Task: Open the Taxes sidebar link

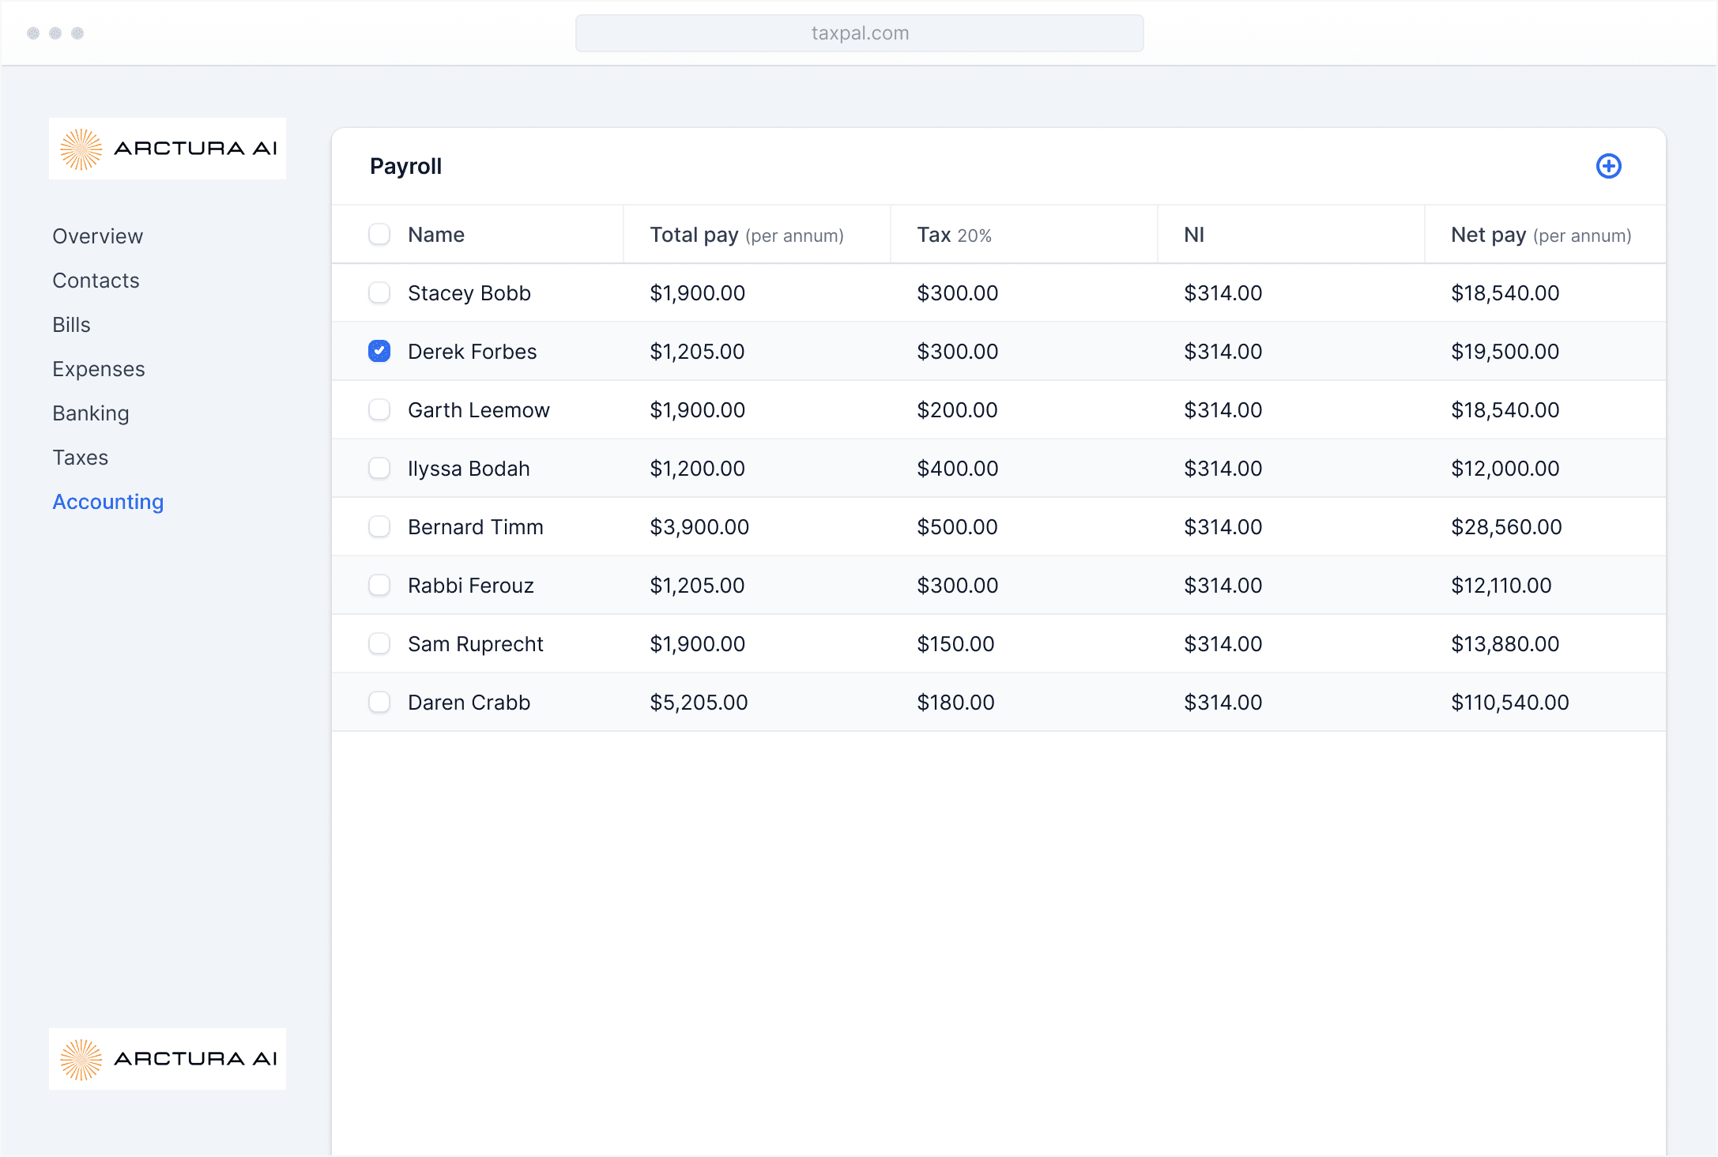Action: 81,458
